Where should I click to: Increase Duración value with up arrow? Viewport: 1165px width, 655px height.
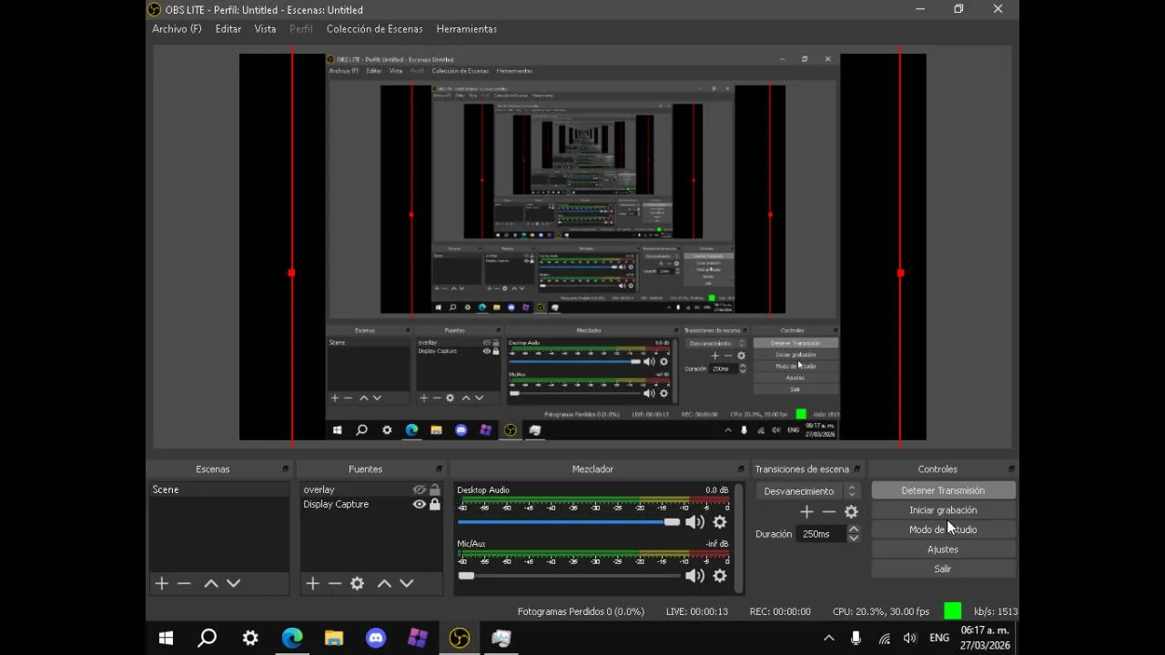coord(854,529)
